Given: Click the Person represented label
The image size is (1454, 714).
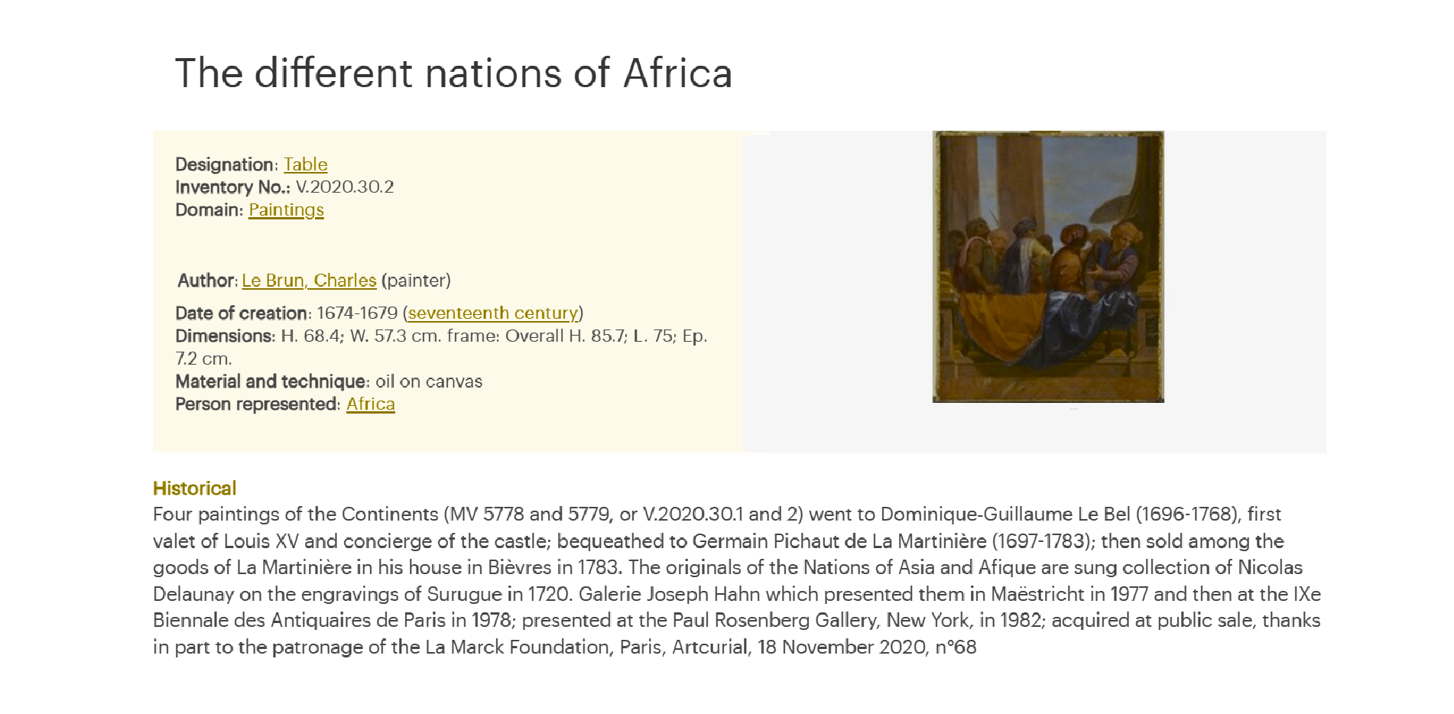Looking at the screenshot, I should coord(258,404).
